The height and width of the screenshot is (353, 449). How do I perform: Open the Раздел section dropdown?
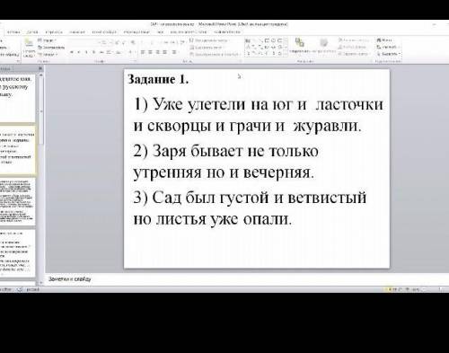click(x=48, y=55)
